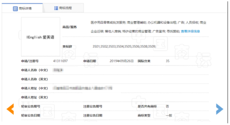Open the 查看详细信息 link
The width and height of the screenshot is (230, 125).
(x=190, y=31)
